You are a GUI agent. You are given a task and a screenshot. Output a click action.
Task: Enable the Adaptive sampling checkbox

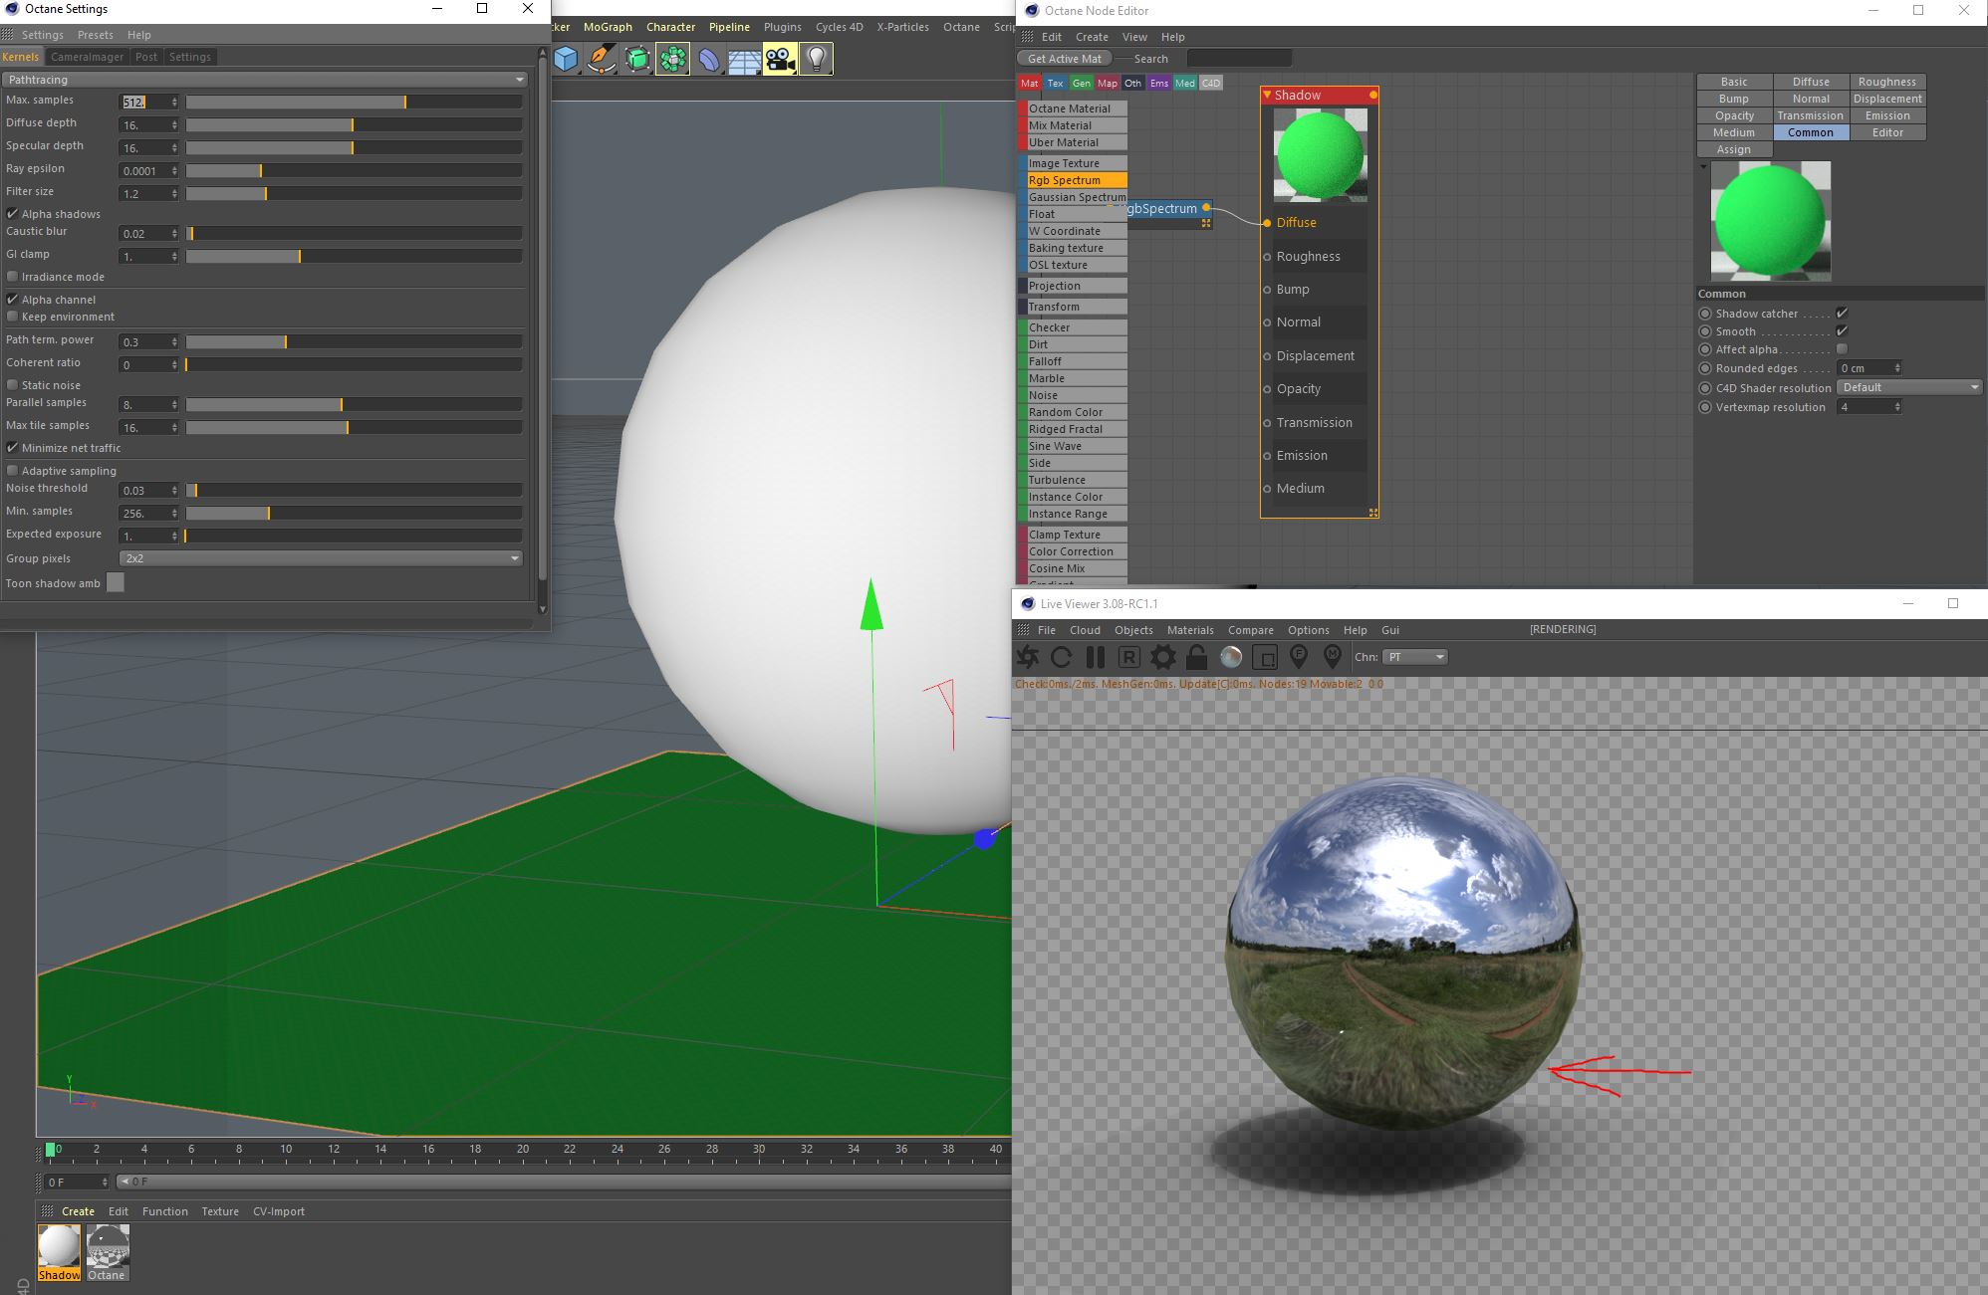pos(13,471)
